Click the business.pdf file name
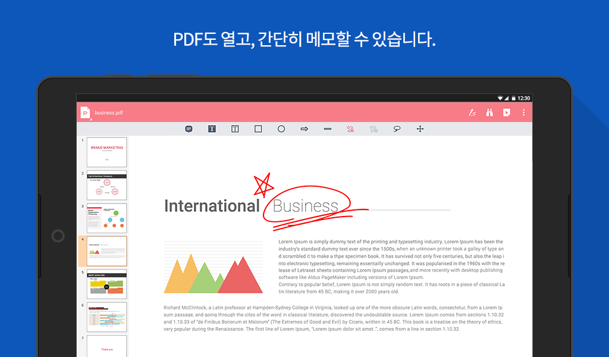609x357 pixels. click(109, 112)
